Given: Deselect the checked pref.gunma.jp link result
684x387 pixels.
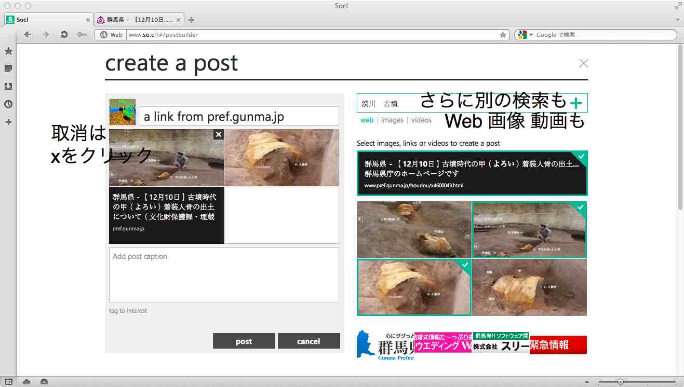Looking at the screenshot, I should [x=472, y=173].
